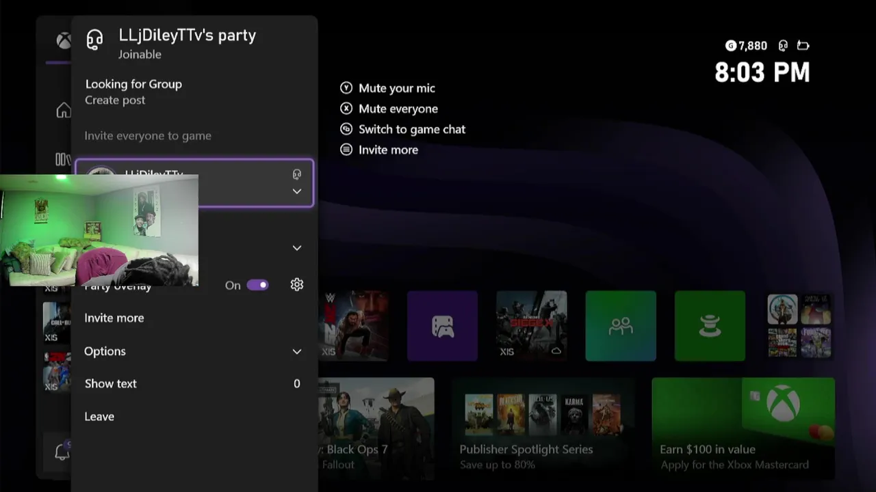Open the purple games controller tile
The height and width of the screenshot is (492, 876).
(x=442, y=326)
